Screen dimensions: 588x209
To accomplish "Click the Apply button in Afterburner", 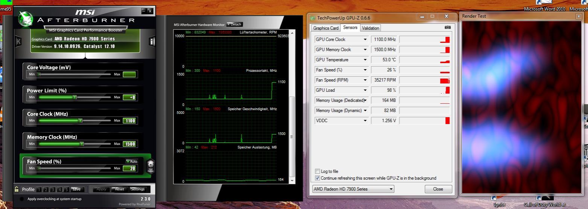I will pyautogui.click(x=102, y=189).
